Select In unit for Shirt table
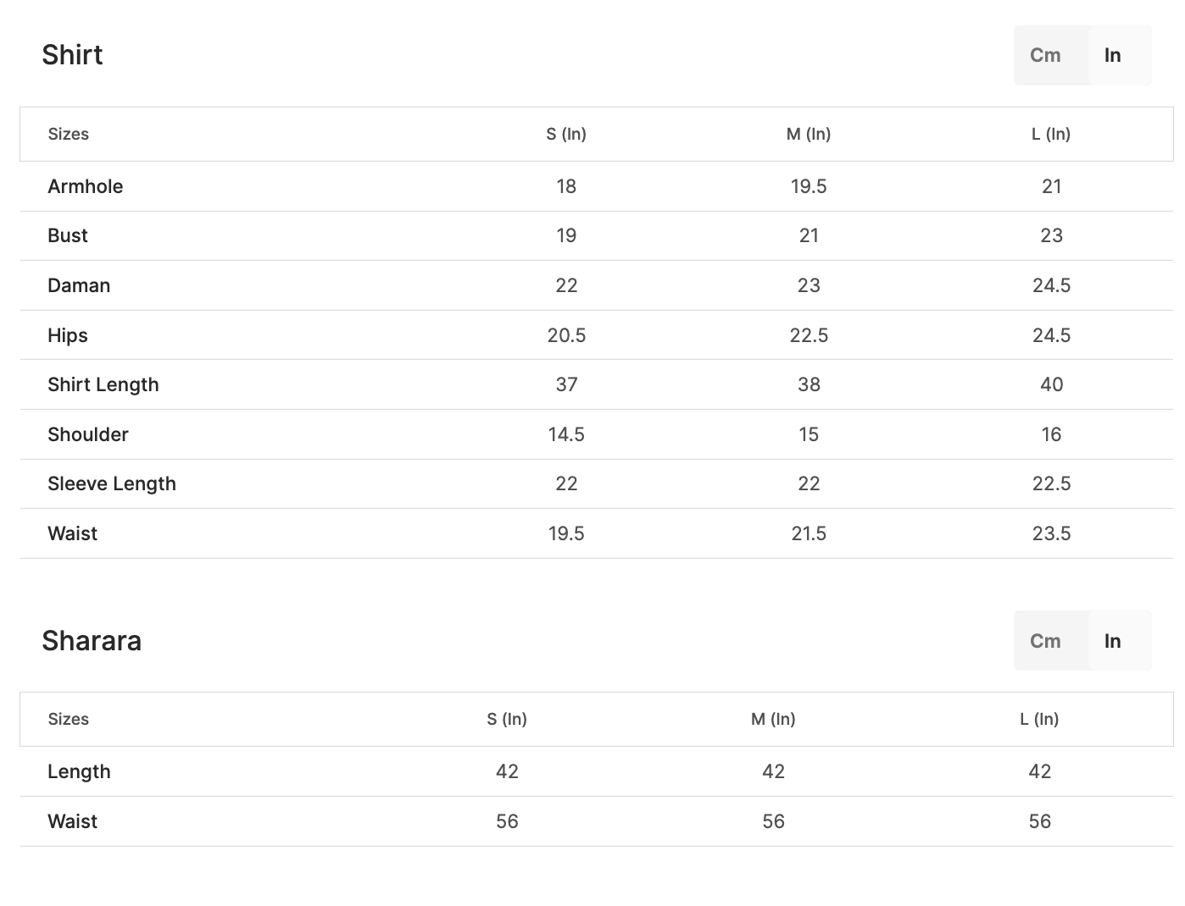This screenshot has width=1185, height=906. 1112,55
